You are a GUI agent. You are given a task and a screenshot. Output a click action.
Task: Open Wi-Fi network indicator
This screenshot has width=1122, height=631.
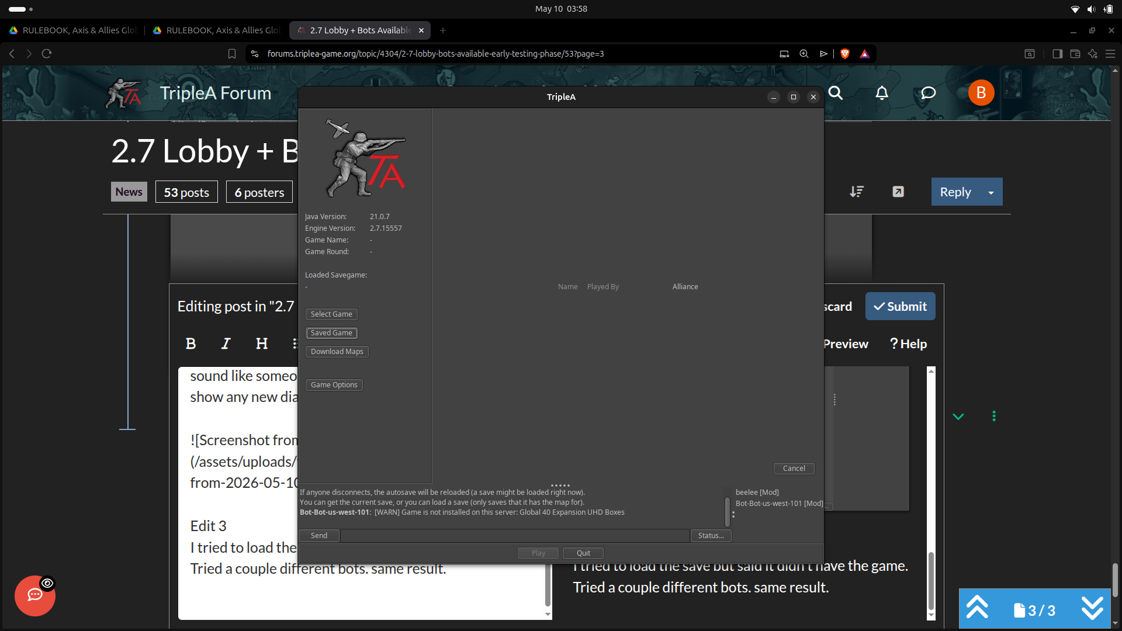click(1075, 9)
